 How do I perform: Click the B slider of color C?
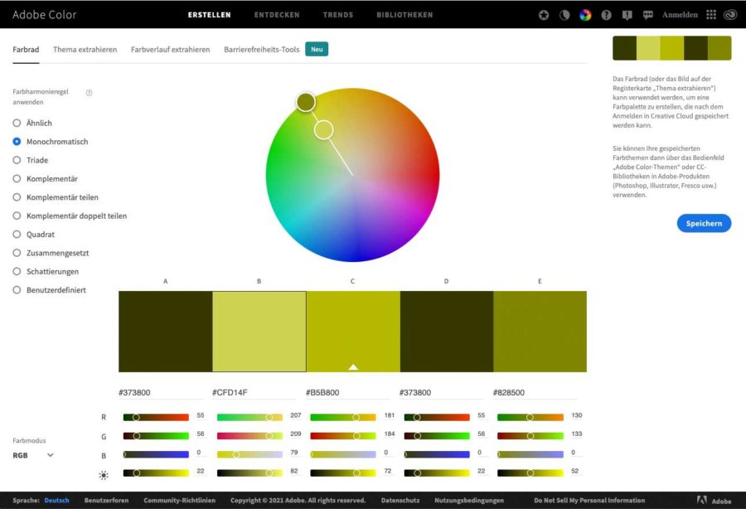pyautogui.click(x=343, y=454)
